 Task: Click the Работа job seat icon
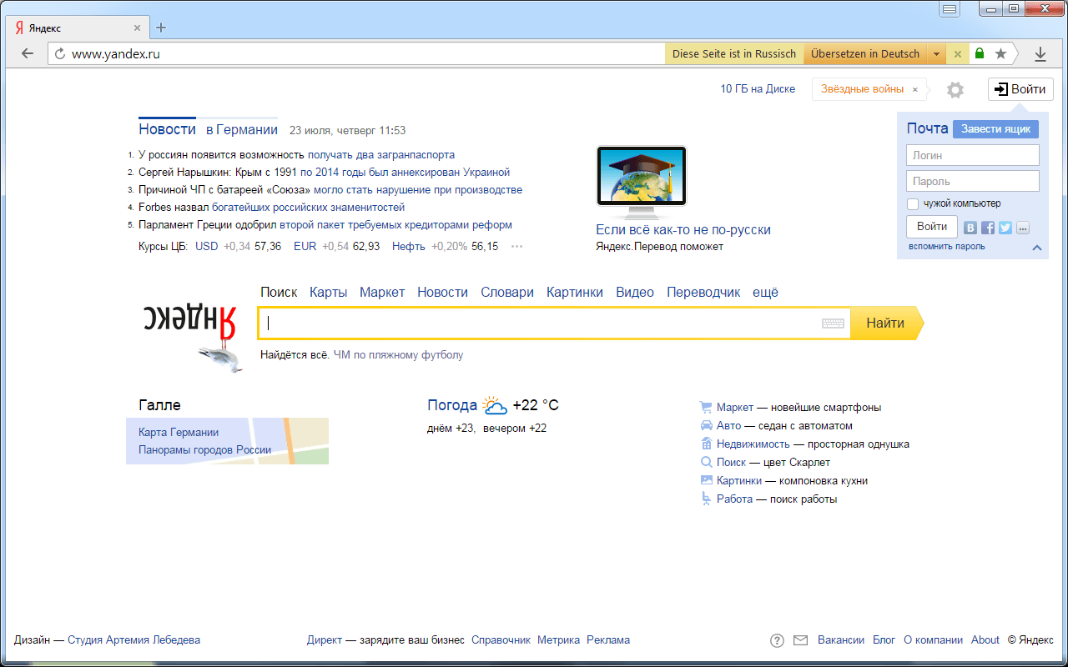tap(706, 499)
